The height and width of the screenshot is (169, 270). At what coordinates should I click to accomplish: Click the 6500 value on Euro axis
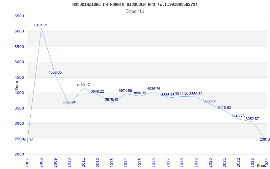point(19,16)
